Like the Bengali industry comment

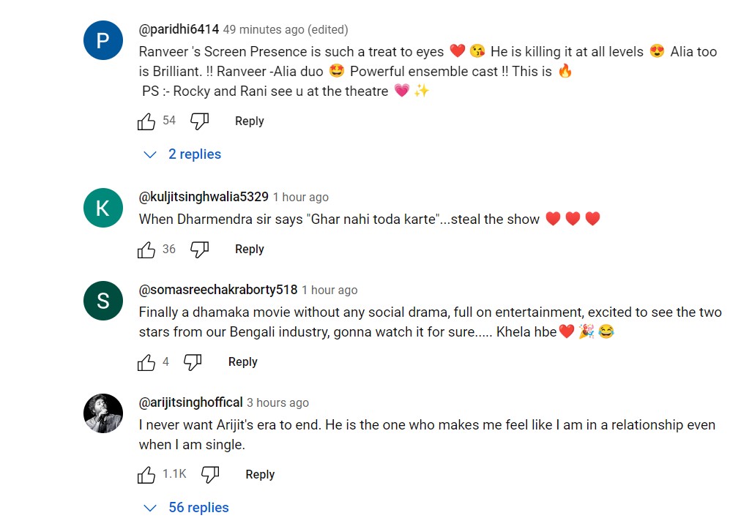click(x=146, y=362)
